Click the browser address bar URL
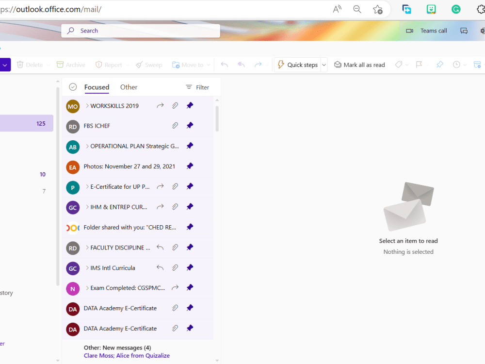 point(51,9)
